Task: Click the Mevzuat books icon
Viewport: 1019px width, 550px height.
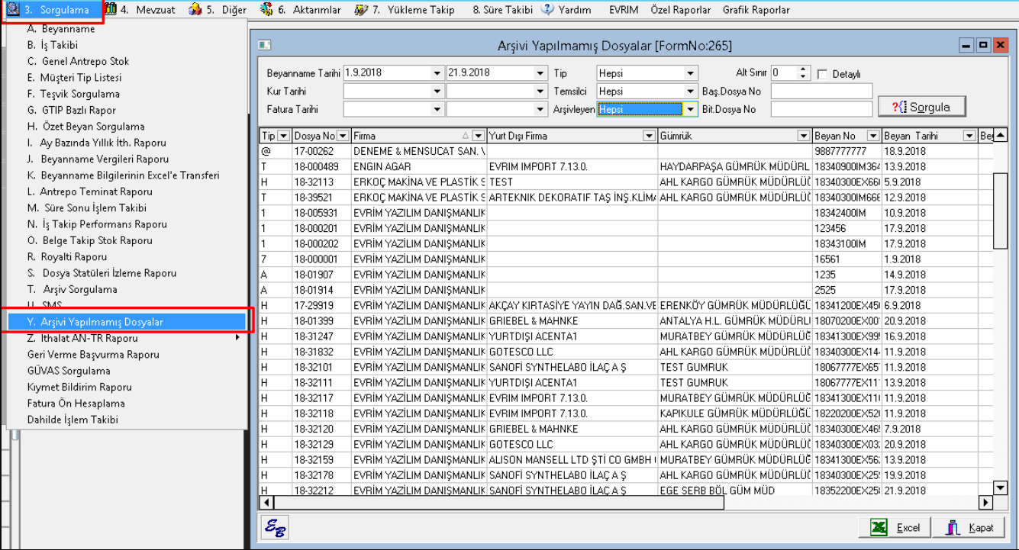Action: [111, 10]
